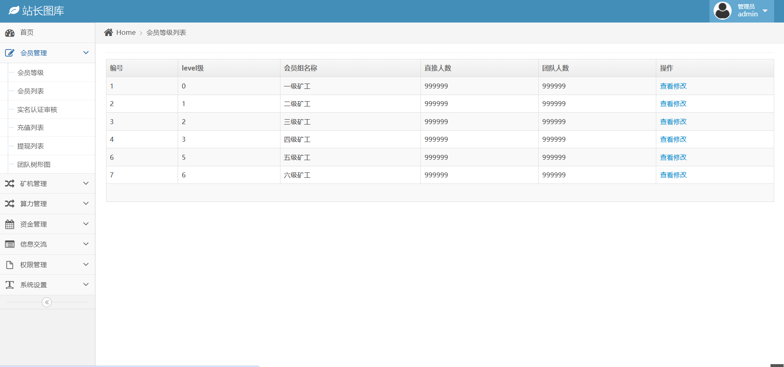Open 会员列表 in the sidebar
784x367 pixels.
(x=31, y=91)
